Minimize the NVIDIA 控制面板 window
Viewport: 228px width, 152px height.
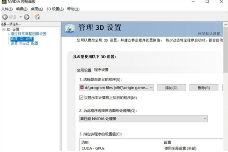[x=193, y=2]
